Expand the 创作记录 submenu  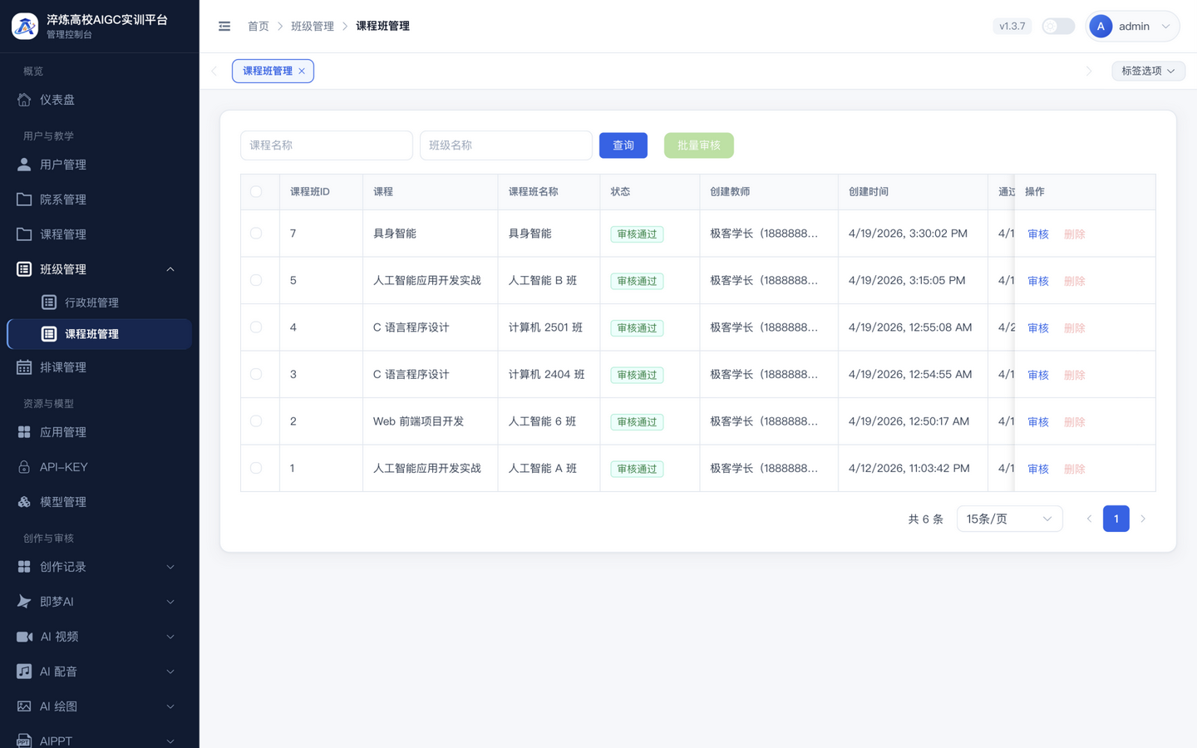99,567
